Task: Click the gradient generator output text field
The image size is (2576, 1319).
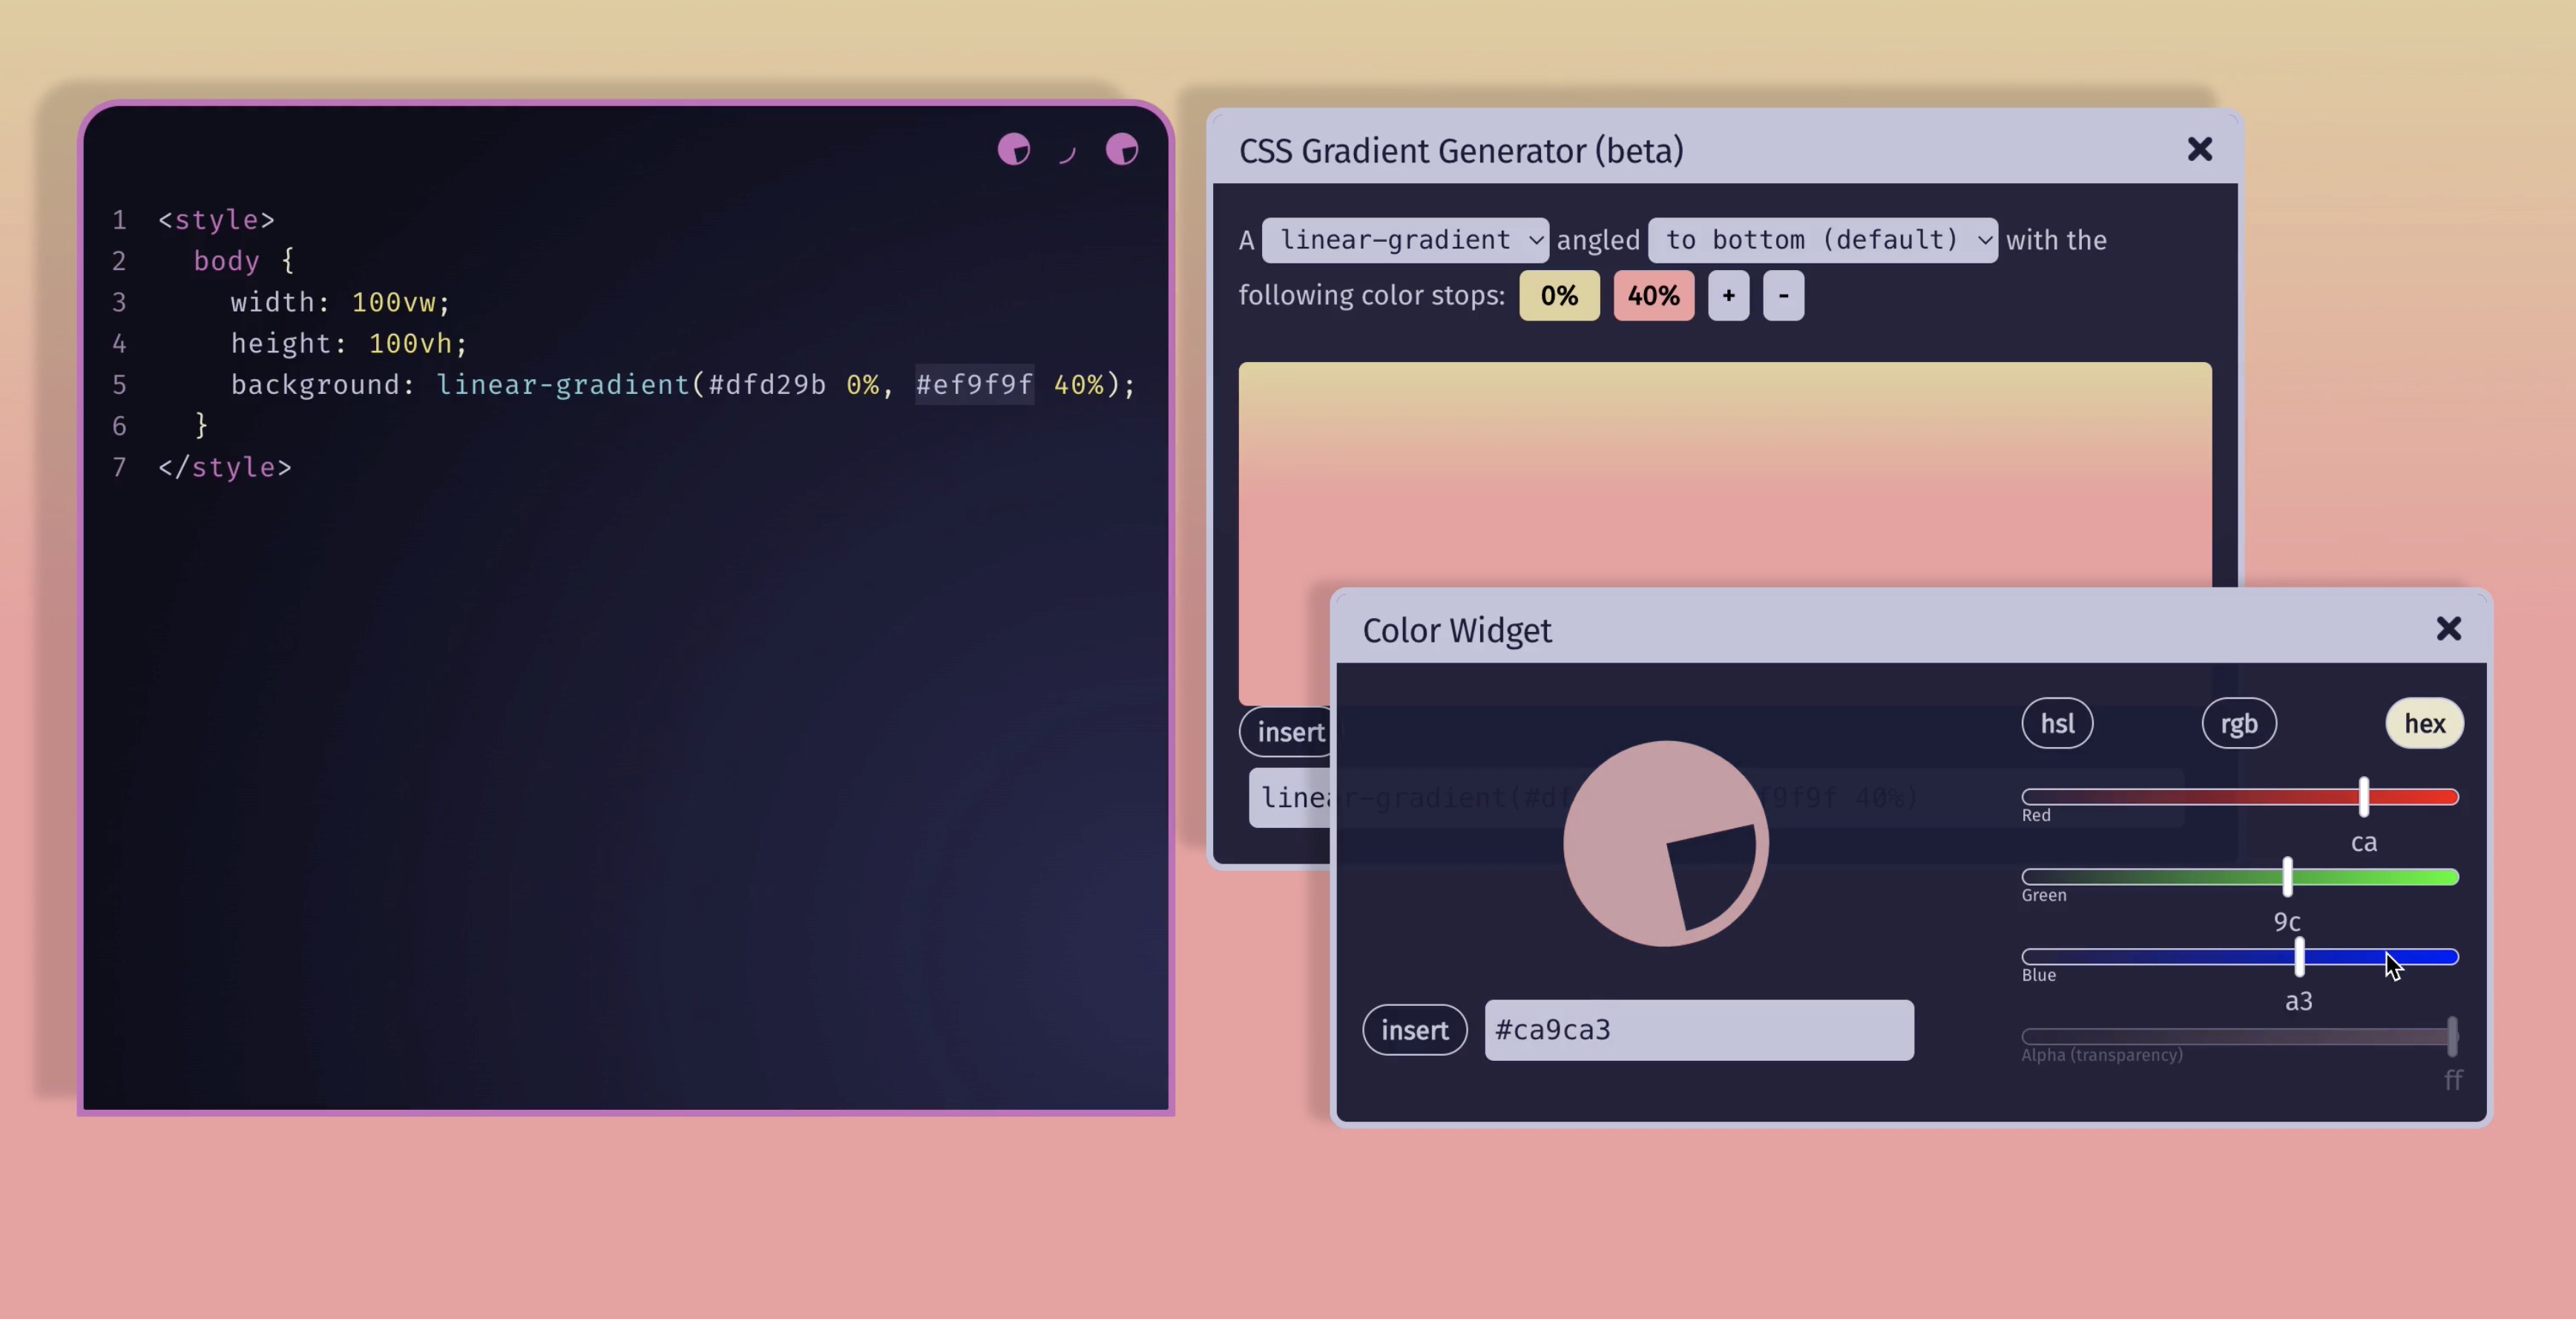Action: click(1289, 797)
